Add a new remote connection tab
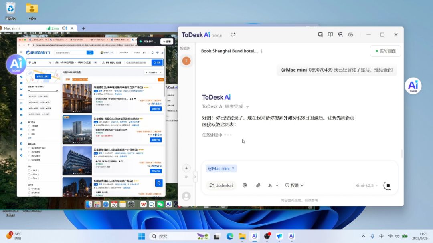Screen dimensions: 433x243 coord(84,28)
